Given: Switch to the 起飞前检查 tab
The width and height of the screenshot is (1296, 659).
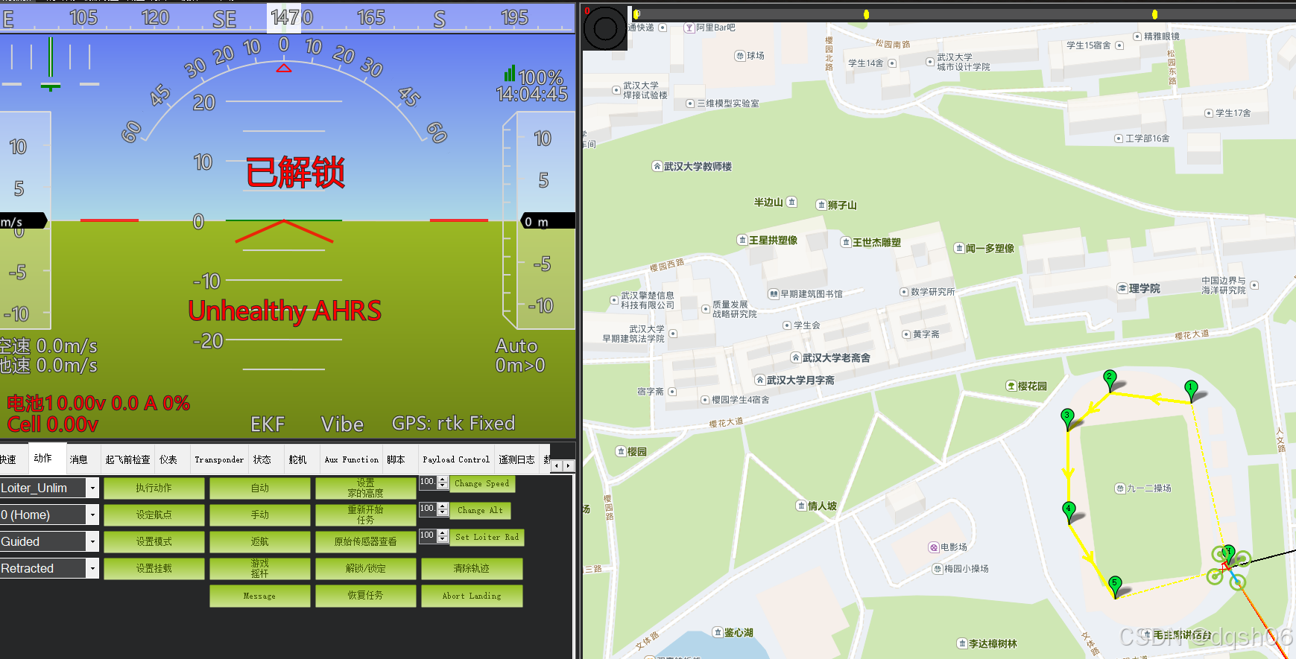Looking at the screenshot, I should [127, 459].
